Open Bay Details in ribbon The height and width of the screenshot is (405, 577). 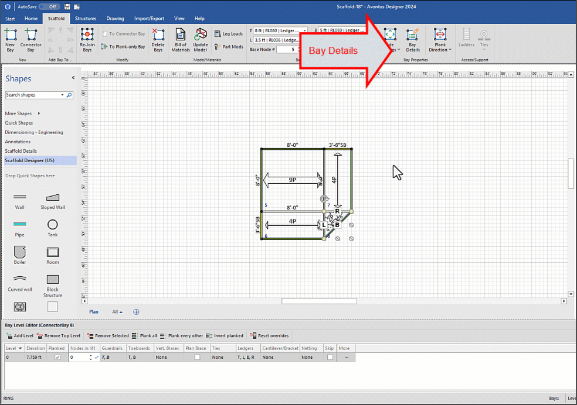413,39
